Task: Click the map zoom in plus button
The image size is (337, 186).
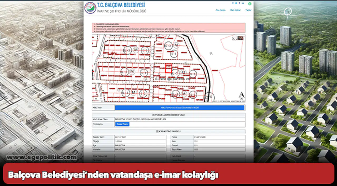Action: [x=96, y=99]
